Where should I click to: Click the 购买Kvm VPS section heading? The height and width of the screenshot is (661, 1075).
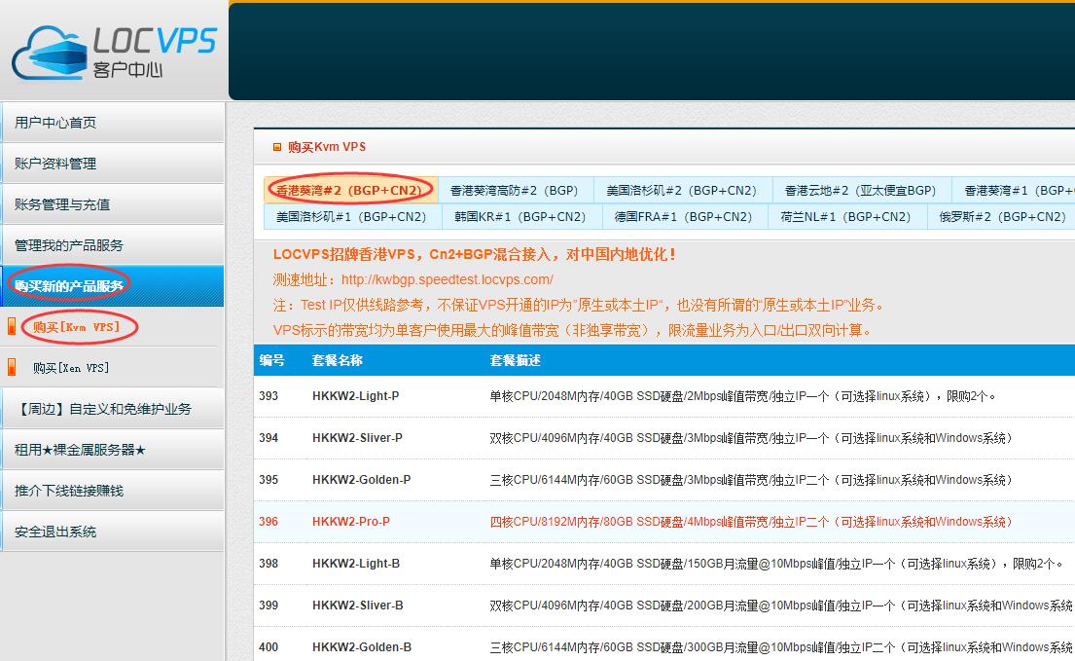coord(327,147)
